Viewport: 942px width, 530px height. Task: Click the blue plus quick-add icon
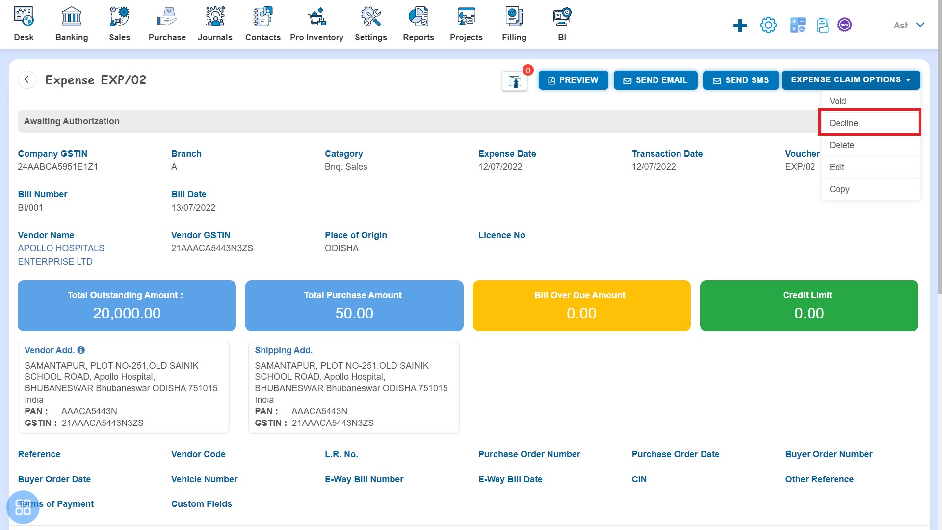tap(740, 26)
